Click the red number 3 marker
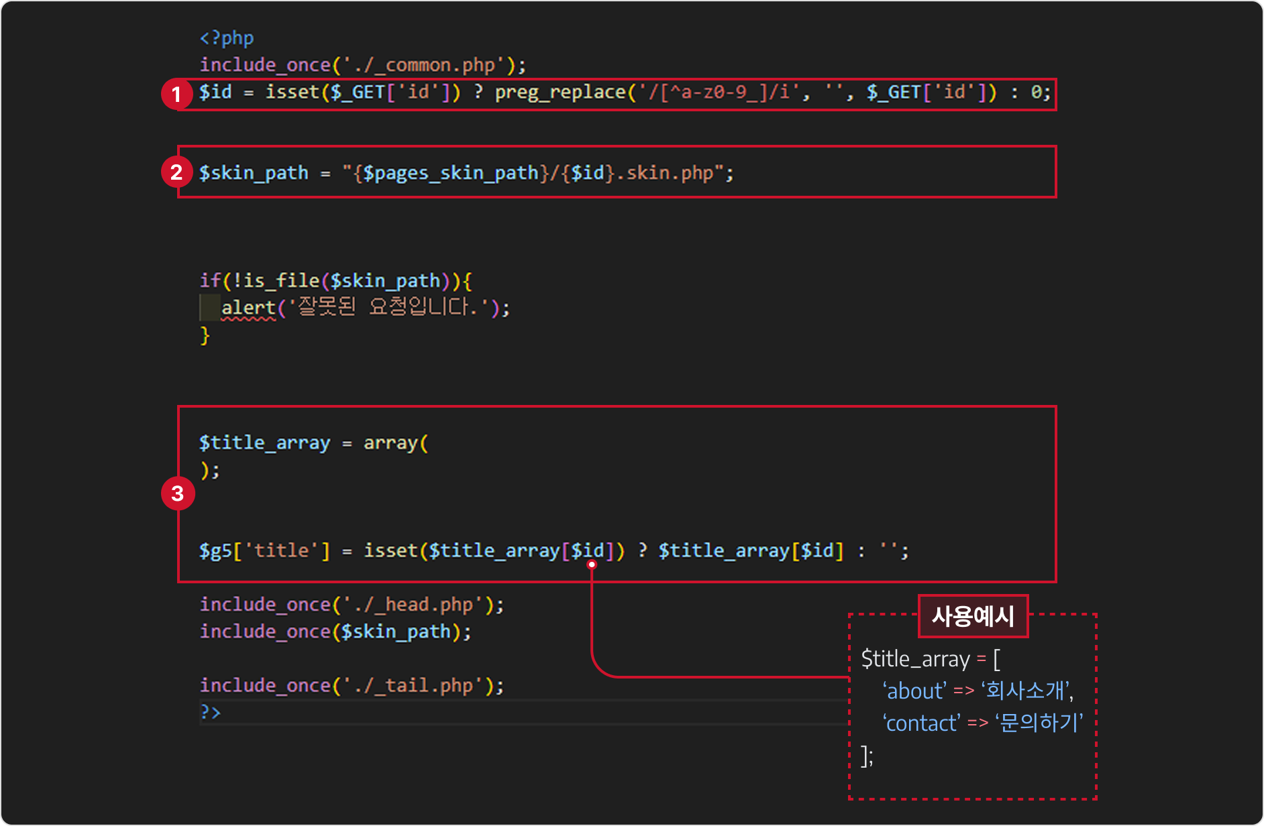1264x826 pixels. (177, 493)
